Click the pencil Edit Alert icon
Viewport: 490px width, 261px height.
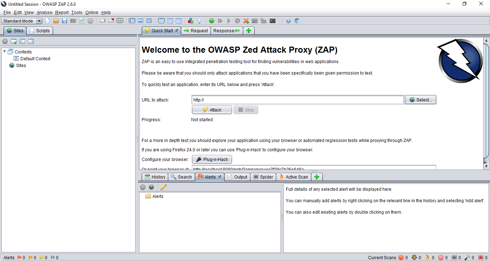point(164,187)
